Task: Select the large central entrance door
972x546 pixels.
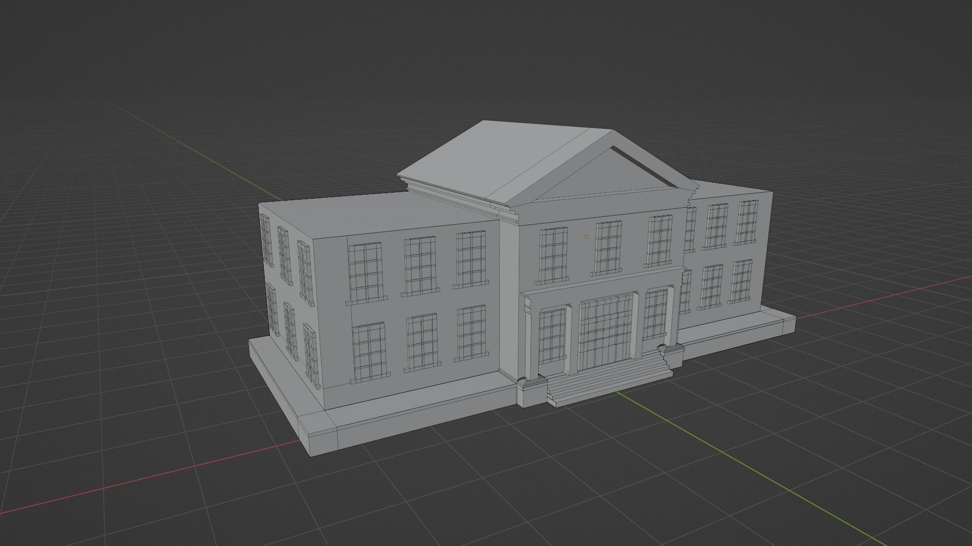Action: point(606,333)
